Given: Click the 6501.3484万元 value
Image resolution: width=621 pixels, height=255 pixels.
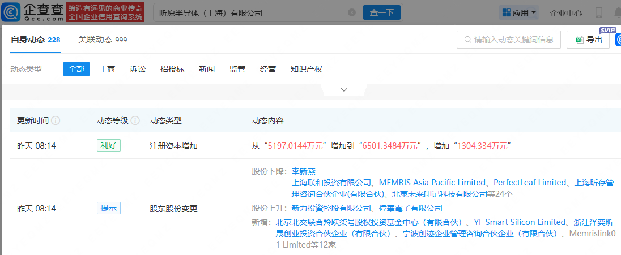Looking at the screenshot, I should pos(390,146).
